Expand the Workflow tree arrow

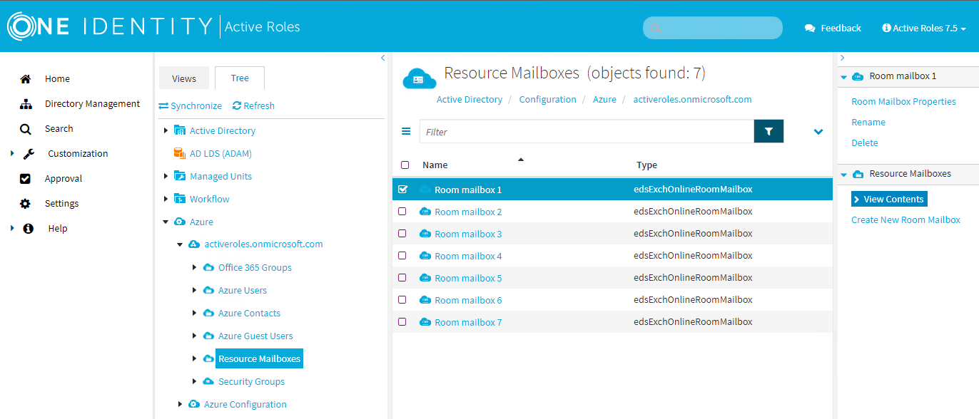click(166, 199)
